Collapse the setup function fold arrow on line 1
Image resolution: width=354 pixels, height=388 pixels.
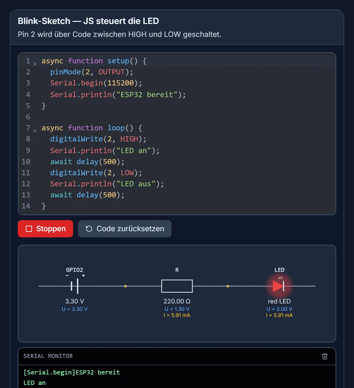point(35,64)
